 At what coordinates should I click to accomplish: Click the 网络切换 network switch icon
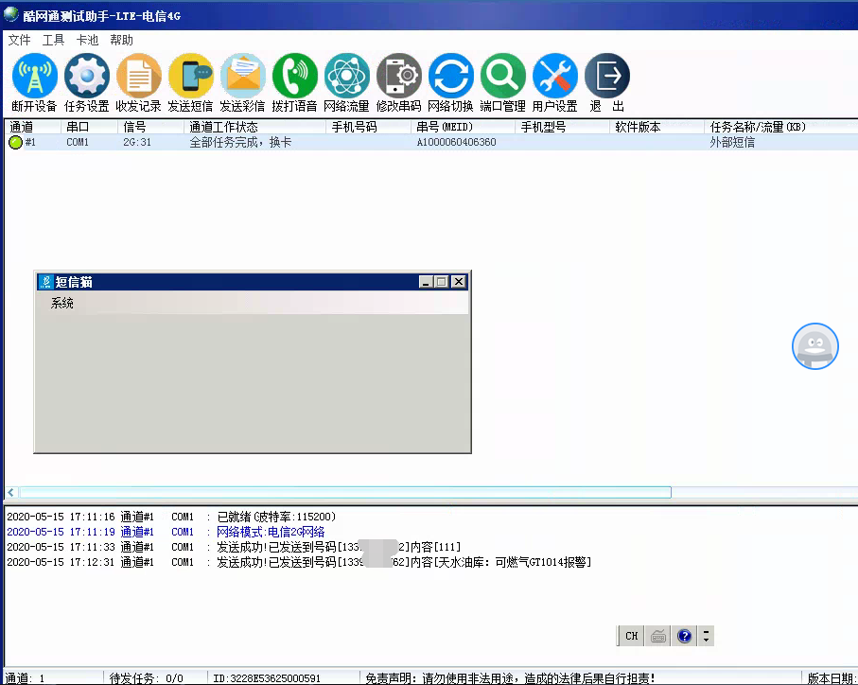451,76
